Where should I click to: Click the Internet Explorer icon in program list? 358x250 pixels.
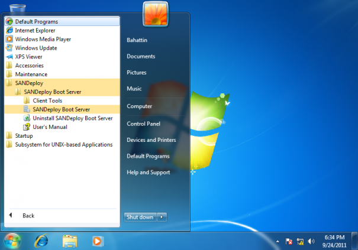9,30
